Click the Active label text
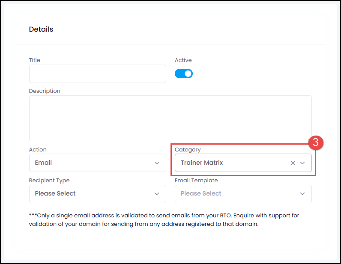Screen dimensions: 341x264 [x=183, y=60]
